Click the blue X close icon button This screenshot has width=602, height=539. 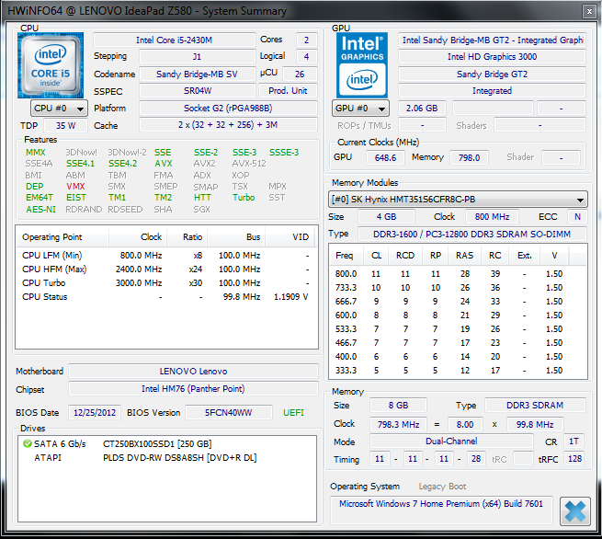(x=574, y=511)
